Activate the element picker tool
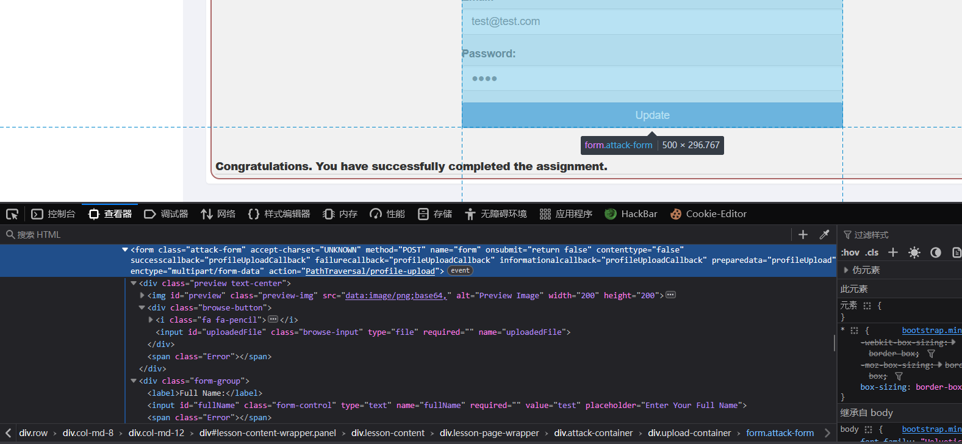The height and width of the screenshot is (444, 962). pyautogui.click(x=12, y=214)
